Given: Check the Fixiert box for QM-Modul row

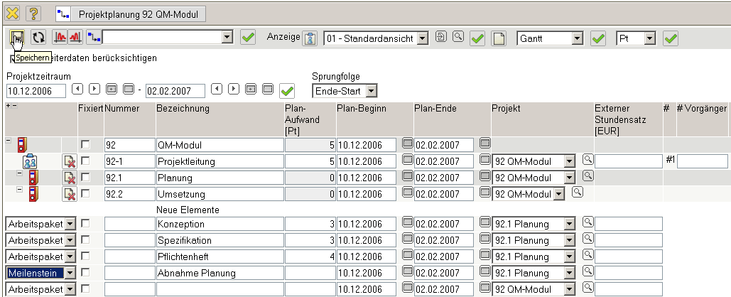Looking at the screenshot, I should tap(85, 145).
